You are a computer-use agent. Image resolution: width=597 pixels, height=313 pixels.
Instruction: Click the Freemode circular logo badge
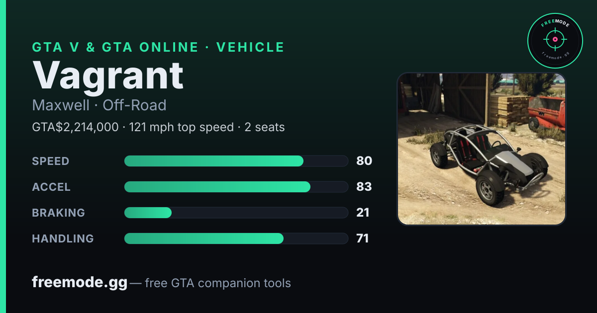[x=555, y=40]
